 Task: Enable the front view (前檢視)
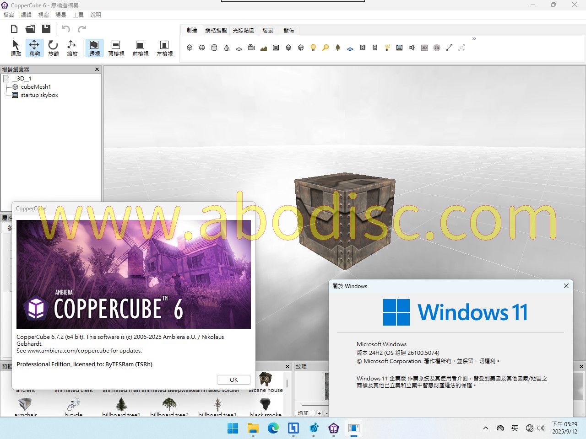pos(140,48)
